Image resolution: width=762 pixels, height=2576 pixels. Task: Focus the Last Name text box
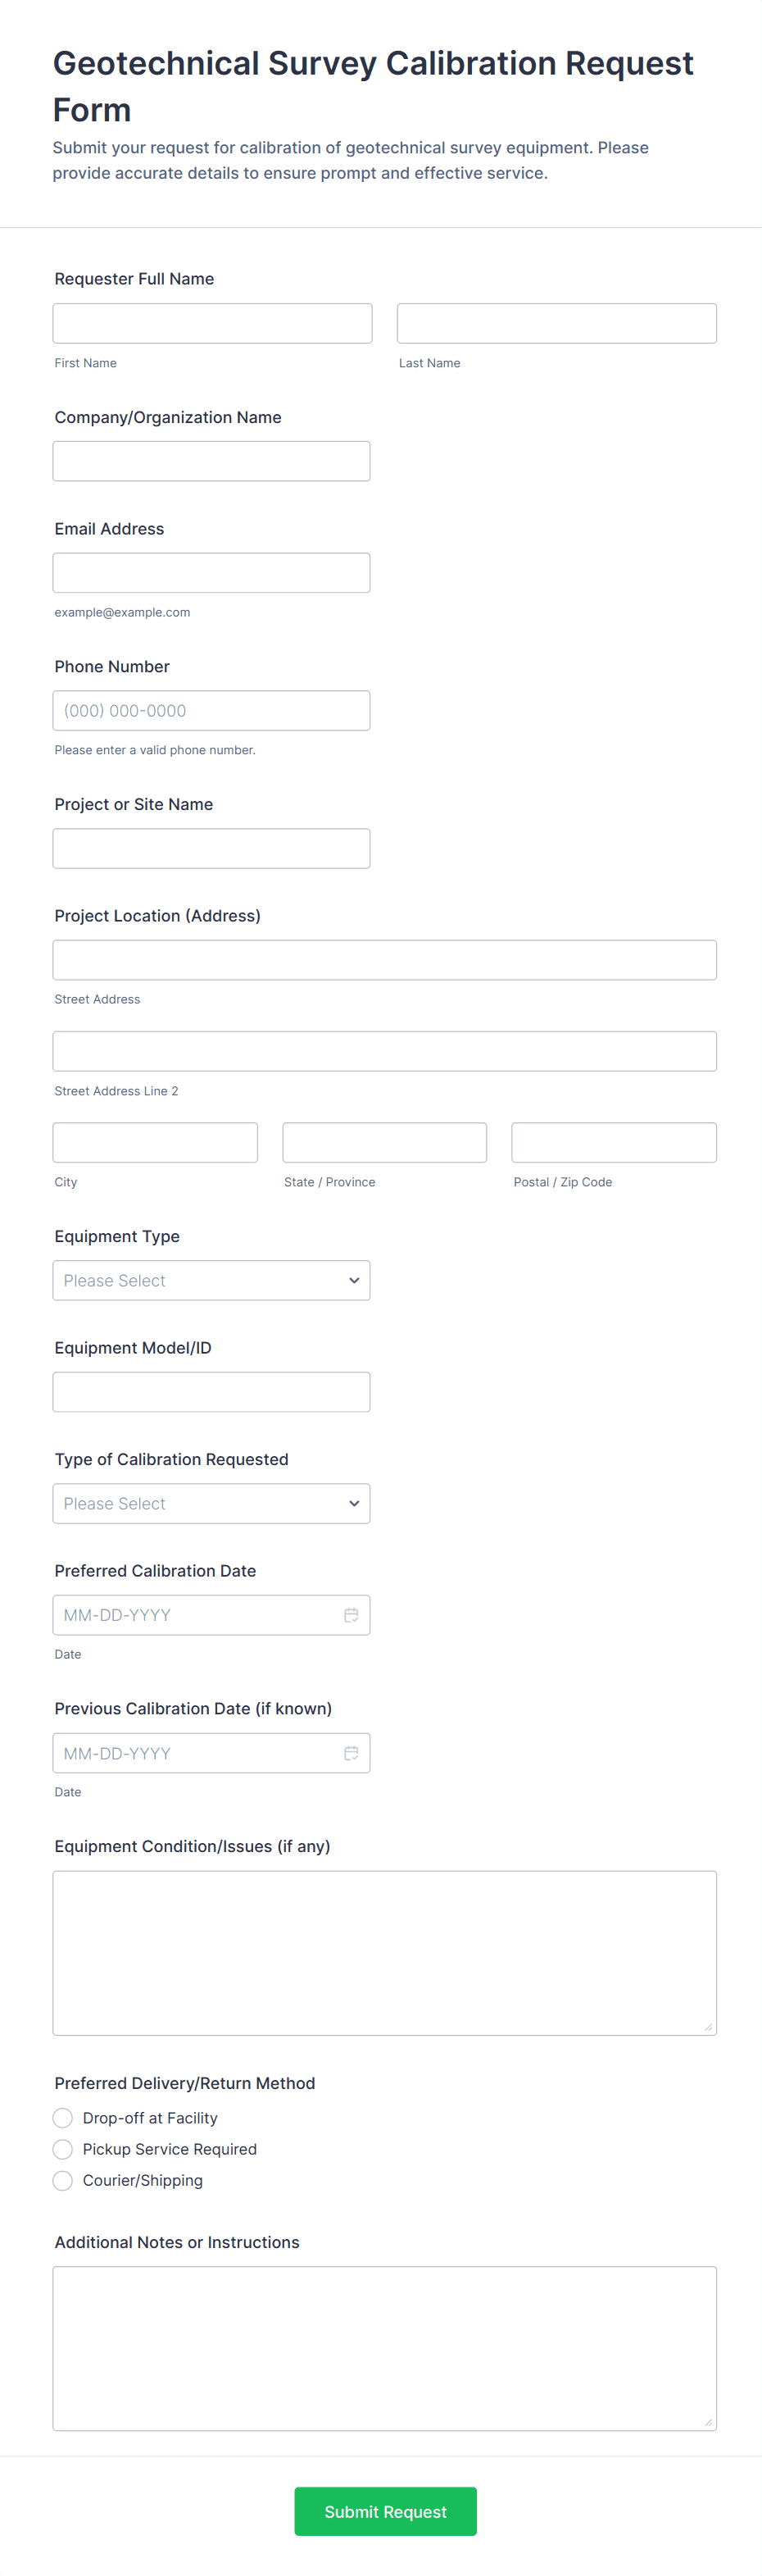click(556, 323)
